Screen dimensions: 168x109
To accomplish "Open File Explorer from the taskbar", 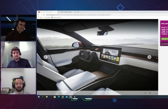I will click(x=47, y=97).
